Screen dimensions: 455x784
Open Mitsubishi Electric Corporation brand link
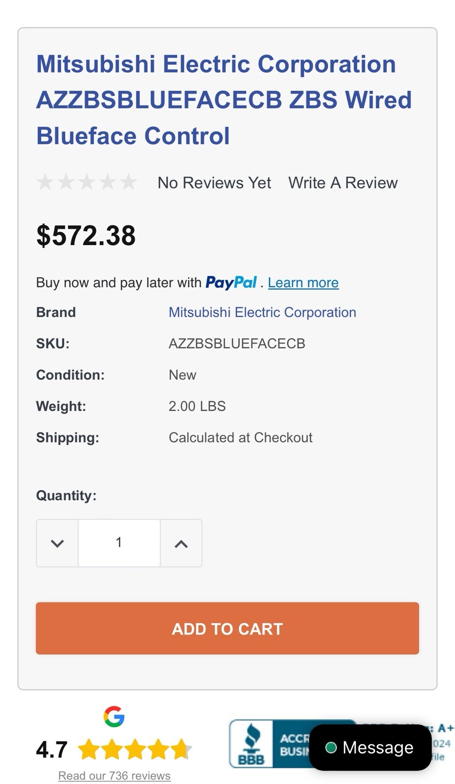(262, 312)
